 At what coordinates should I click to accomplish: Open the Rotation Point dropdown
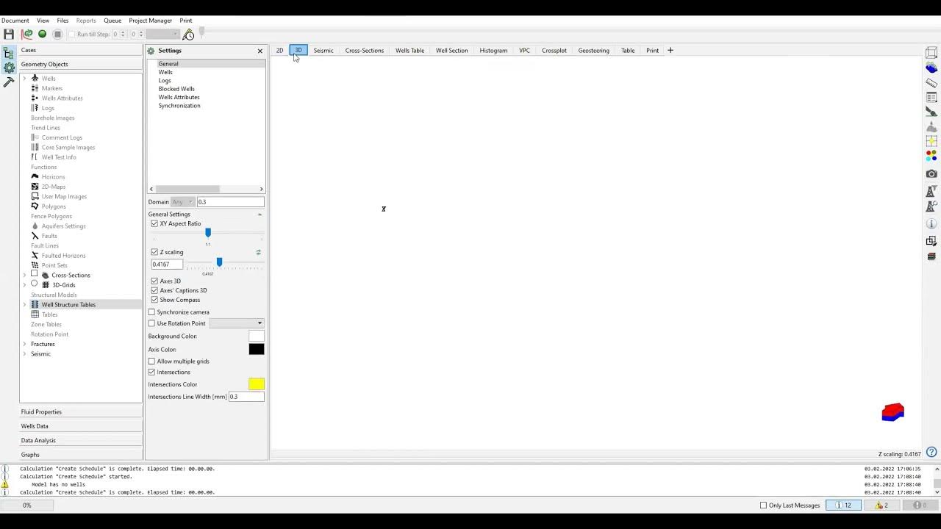pyautogui.click(x=237, y=323)
